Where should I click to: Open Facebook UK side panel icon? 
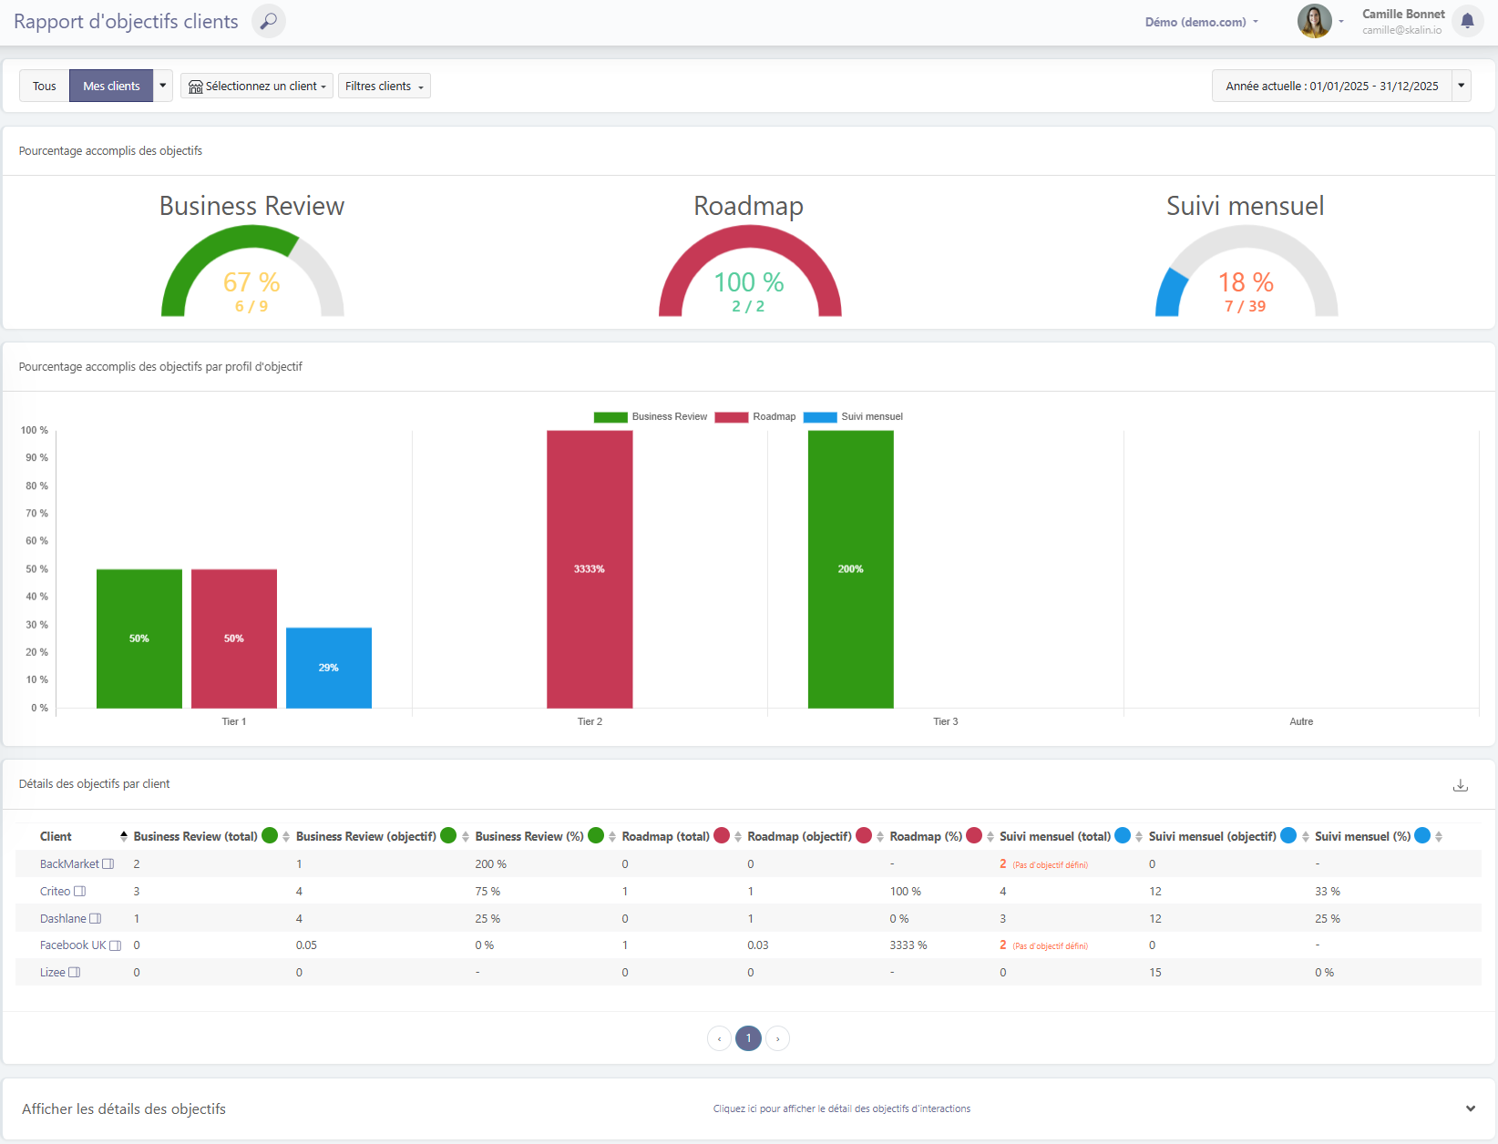[x=116, y=945]
